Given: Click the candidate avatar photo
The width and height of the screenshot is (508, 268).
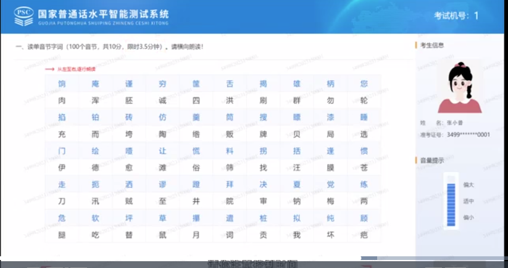Looking at the screenshot, I should coord(459,87).
